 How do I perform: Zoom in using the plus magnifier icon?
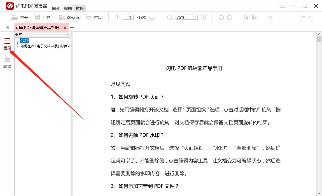point(204,17)
